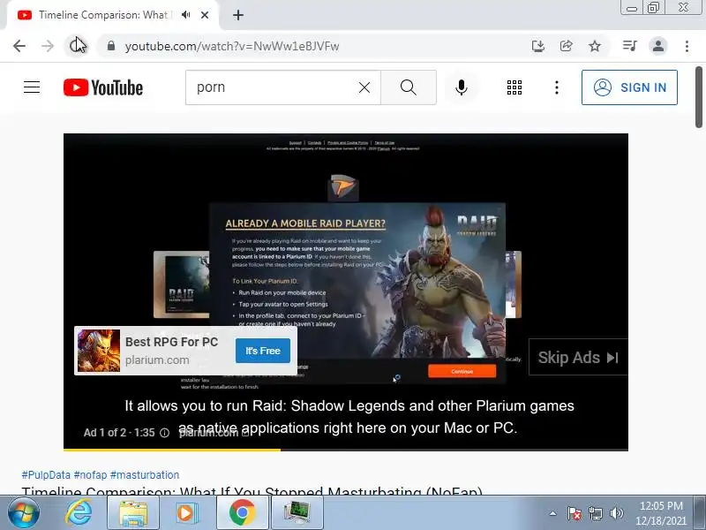Click the Best RPG For PC ad title
The width and height of the screenshot is (706, 530).
(171, 342)
